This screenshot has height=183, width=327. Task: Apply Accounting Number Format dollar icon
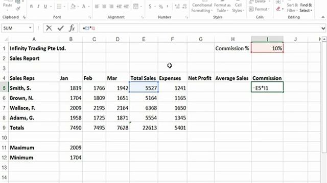[150, 7]
